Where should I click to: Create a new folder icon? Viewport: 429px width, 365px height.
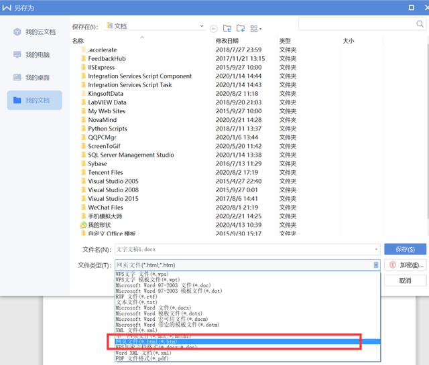(241, 28)
